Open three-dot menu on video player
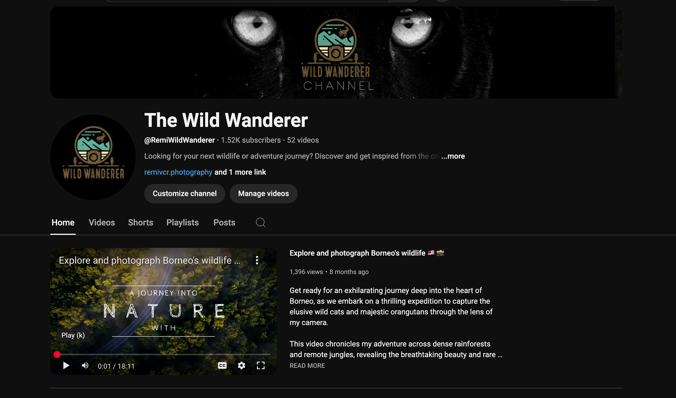Screen dimensions: 676x398 pos(257,260)
